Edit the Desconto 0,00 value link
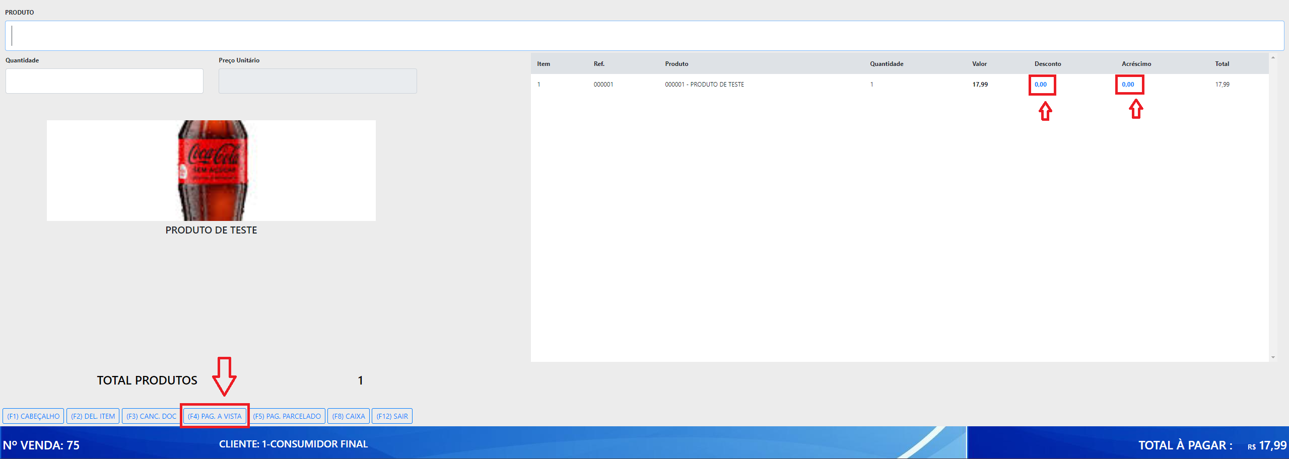This screenshot has width=1289, height=459. click(x=1041, y=85)
